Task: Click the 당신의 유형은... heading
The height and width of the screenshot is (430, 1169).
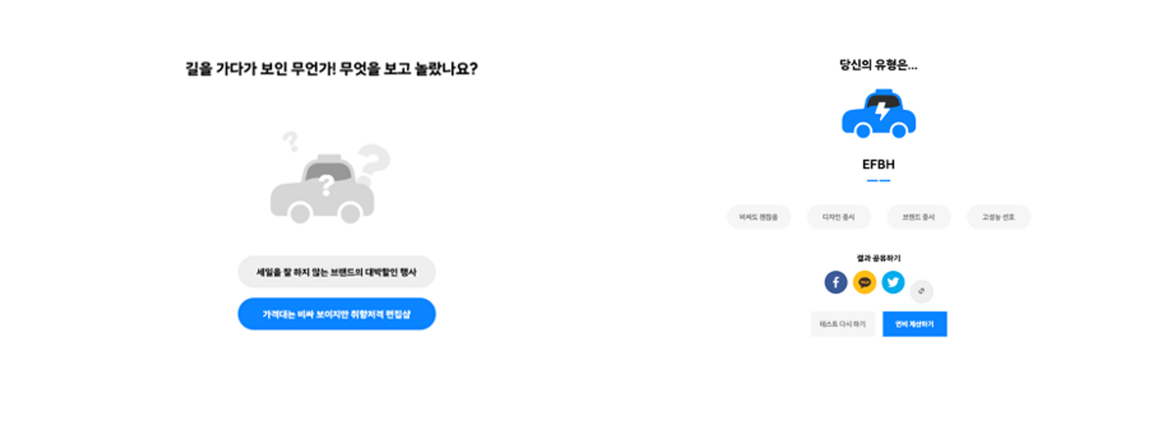Action: coord(879,65)
